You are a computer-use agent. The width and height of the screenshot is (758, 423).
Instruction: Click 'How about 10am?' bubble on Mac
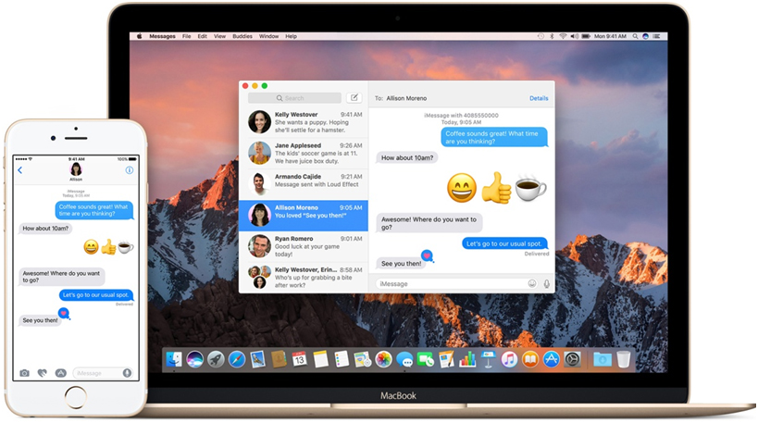click(407, 157)
